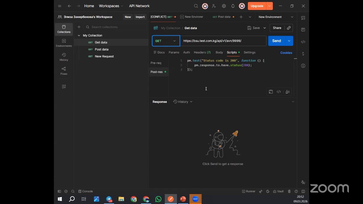Collapse the My Collection tree
Image resolution: width=363 pixels, height=204 pixels.
pyautogui.click(x=79, y=35)
